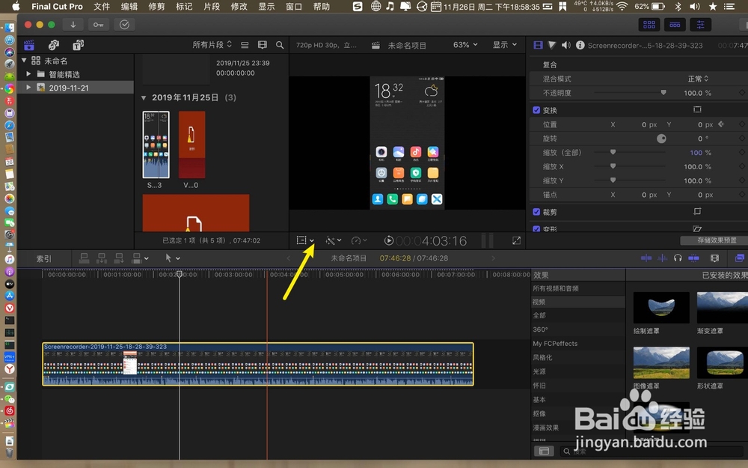The image size is (748, 468).
Task: Select the Screenrecorder clip in the timeline
Action: (258, 364)
